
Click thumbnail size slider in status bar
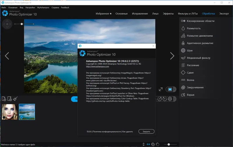[x=169, y=144]
